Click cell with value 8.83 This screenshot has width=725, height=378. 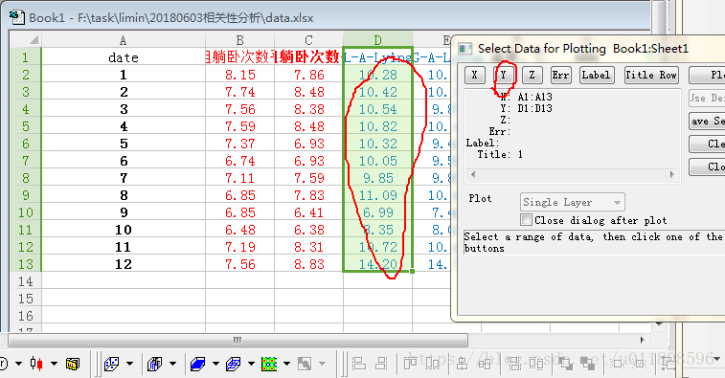coord(308,264)
